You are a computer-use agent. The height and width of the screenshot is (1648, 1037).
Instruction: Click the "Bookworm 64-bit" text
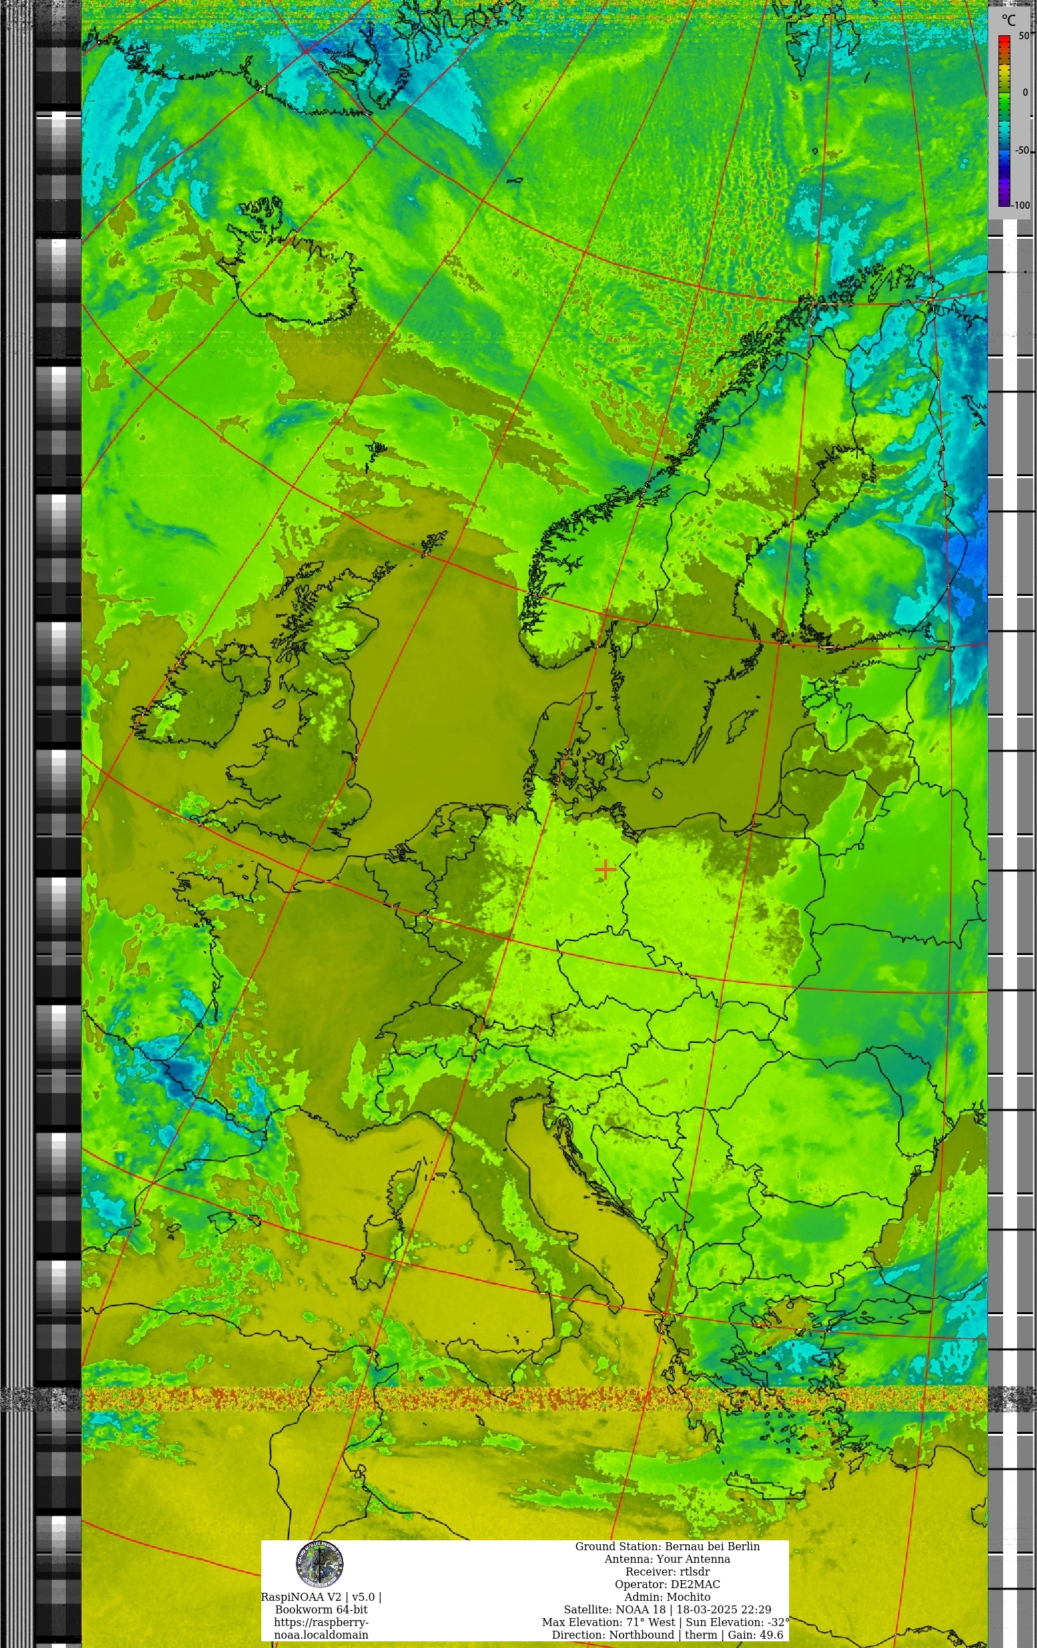(x=321, y=1609)
